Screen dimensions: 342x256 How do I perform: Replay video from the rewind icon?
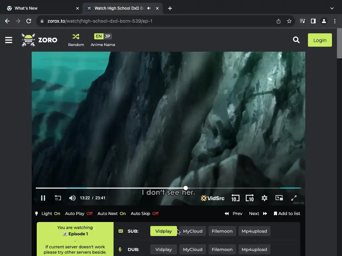[58, 198]
